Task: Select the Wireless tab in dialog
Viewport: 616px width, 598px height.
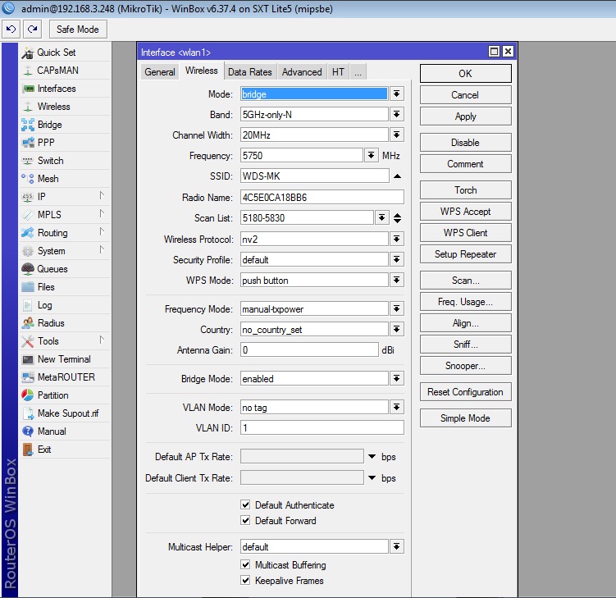Action: (x=202, y=71)
